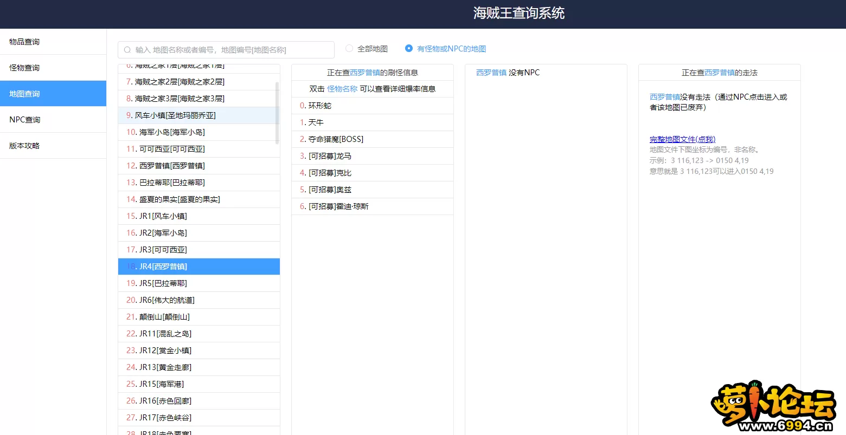This screenshot has width=846, height=435.
Task: Select map 15. JR1[风车小镇]
Action: (199, 216)
